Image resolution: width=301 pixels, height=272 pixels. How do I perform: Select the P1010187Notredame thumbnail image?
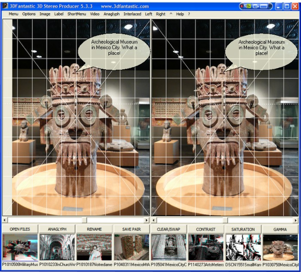[x=94, y=247]
